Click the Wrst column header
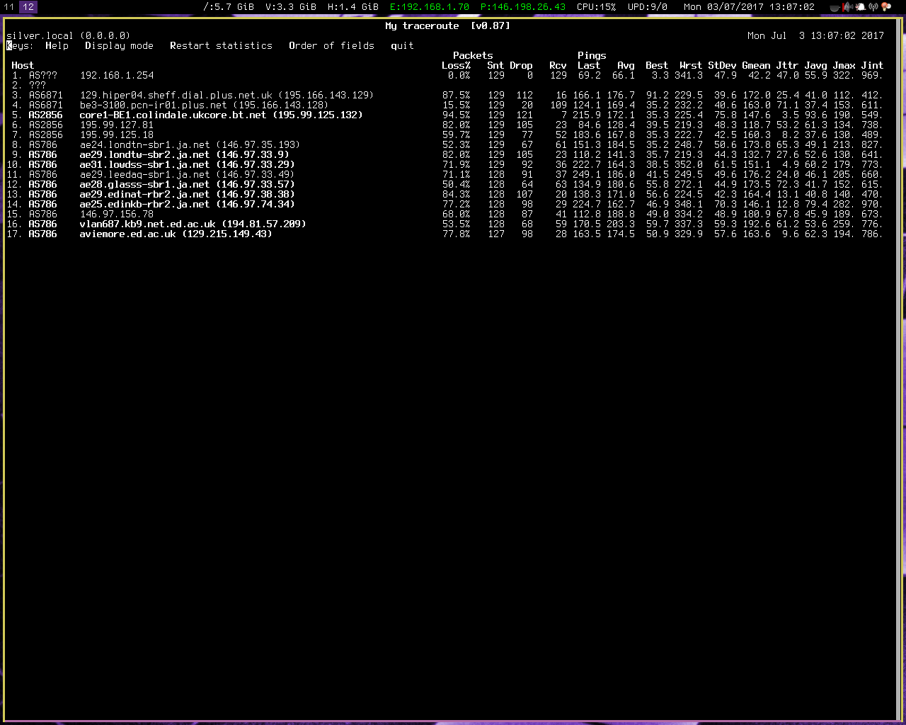This screenshot has height=725, width=906. [691, 65]
